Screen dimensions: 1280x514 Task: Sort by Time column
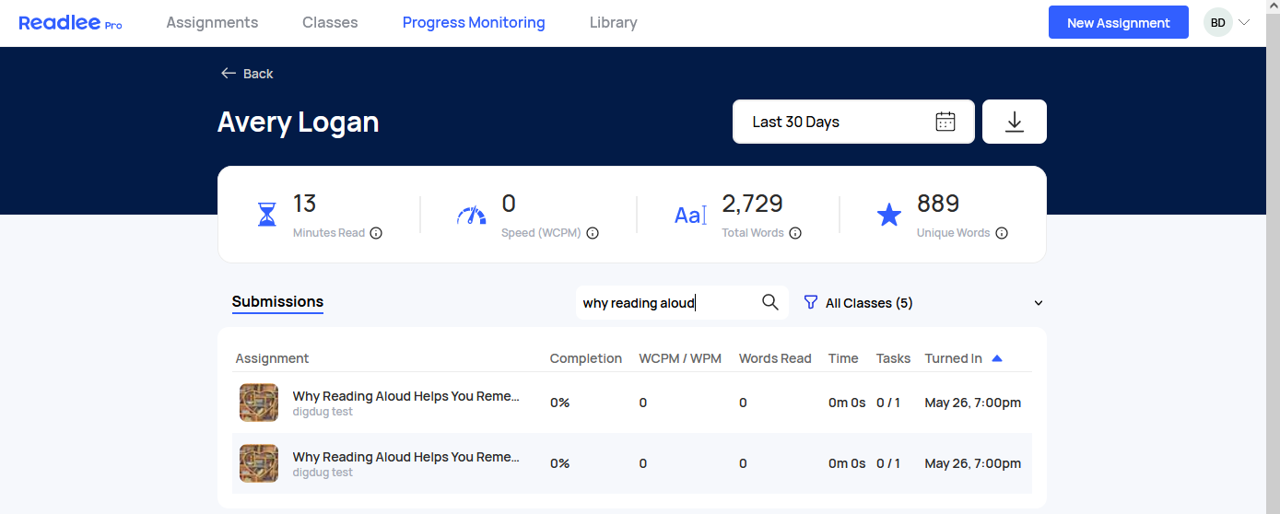click(843, 358)
